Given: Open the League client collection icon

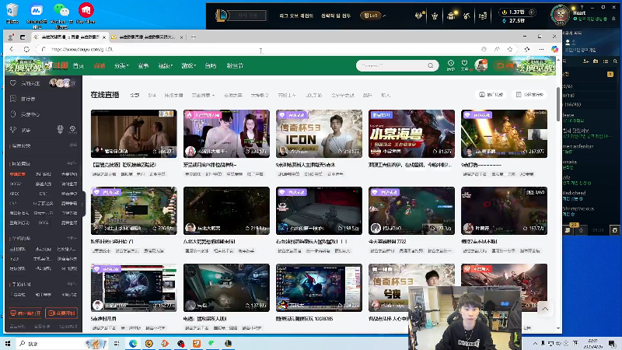Looking at the screenshot, I should 451,16.
